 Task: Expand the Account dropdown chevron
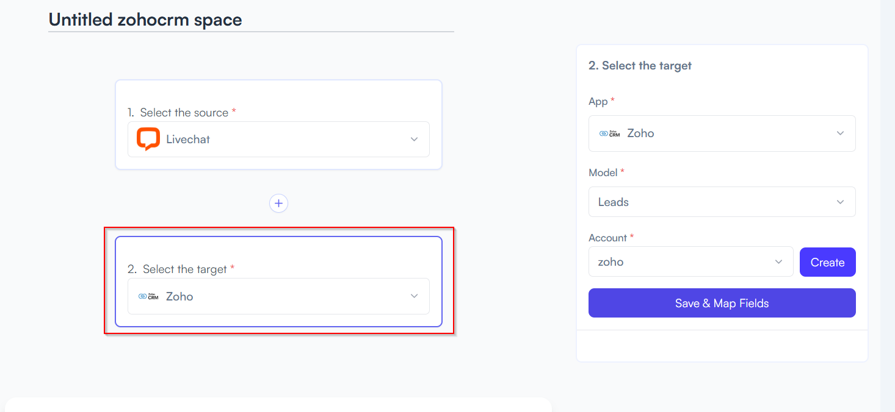(778, 262)
